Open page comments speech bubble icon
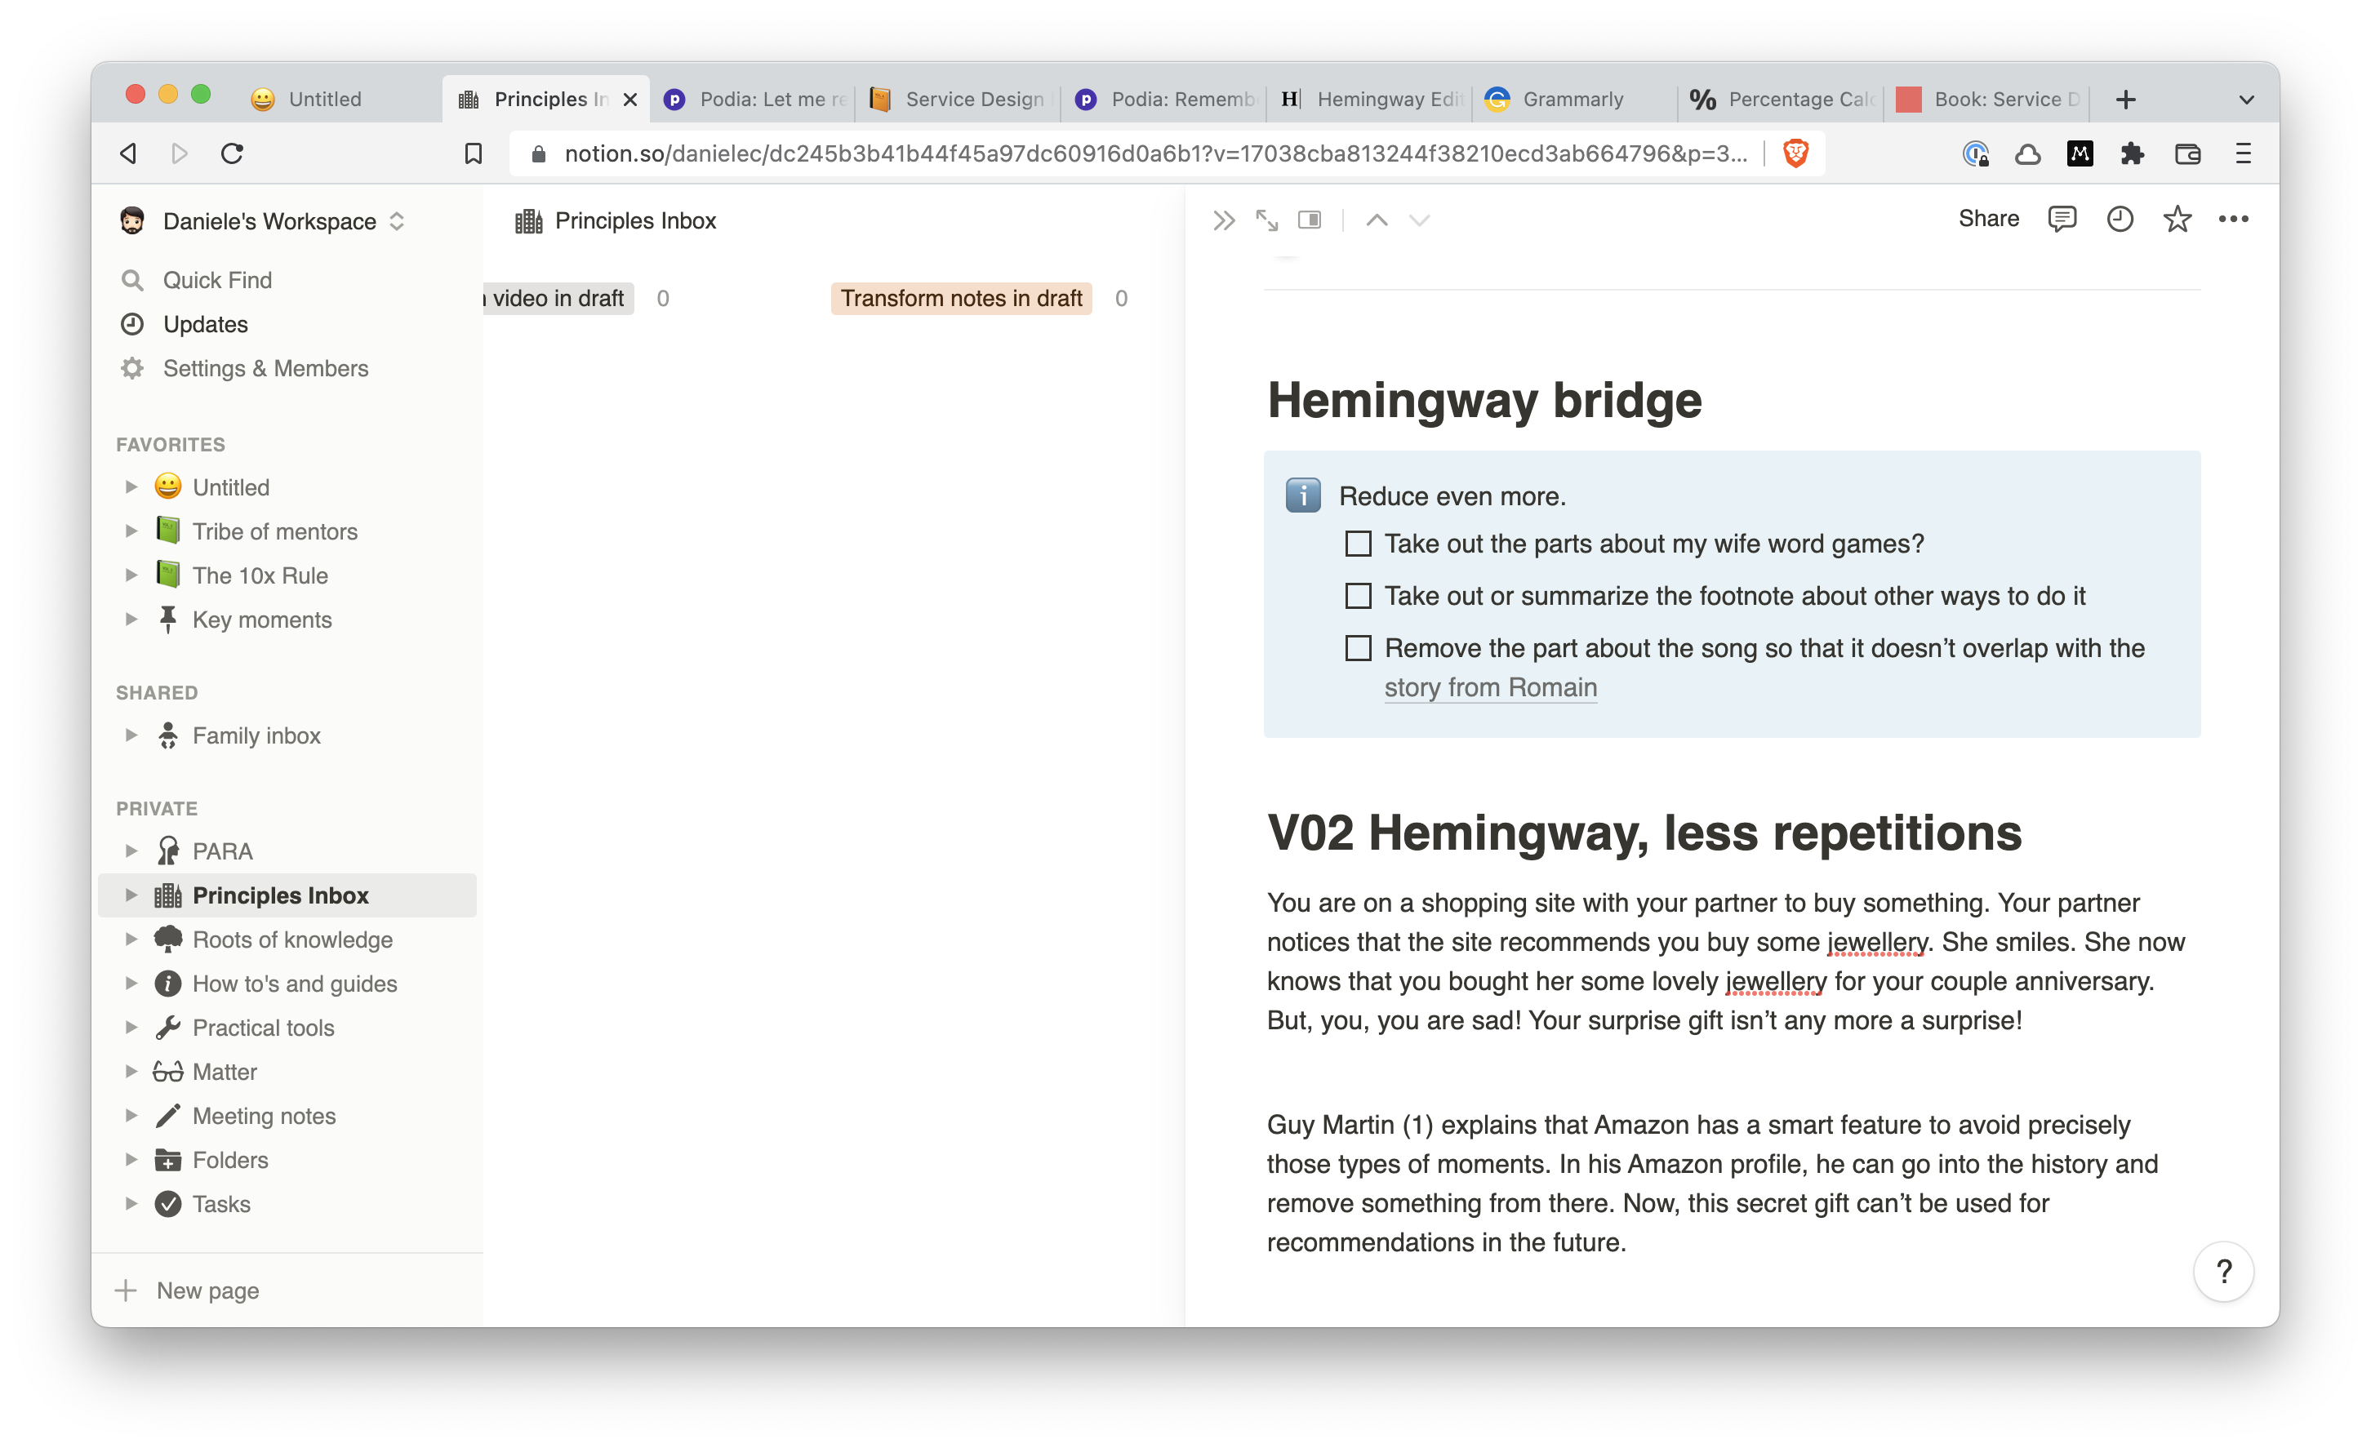 (x=2061, y=220)
